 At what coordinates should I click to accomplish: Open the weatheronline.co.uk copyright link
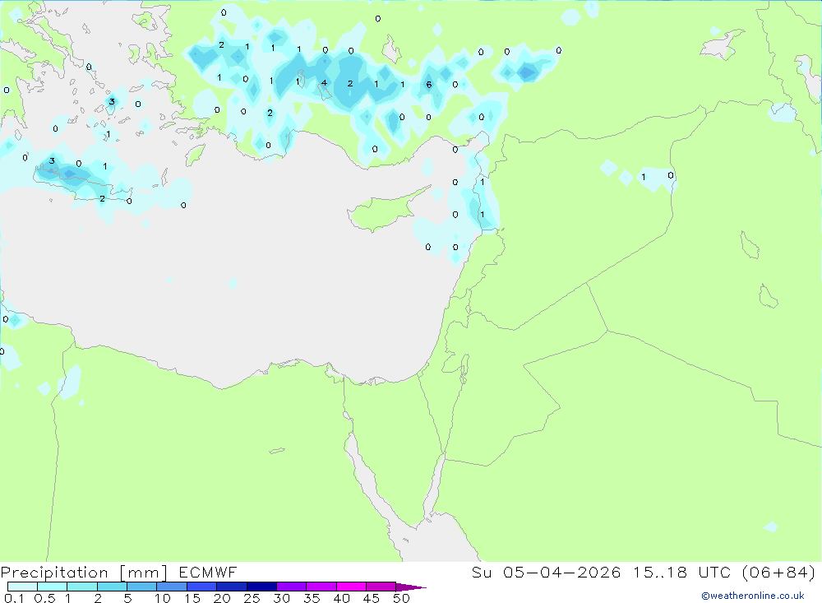point(753,596)
